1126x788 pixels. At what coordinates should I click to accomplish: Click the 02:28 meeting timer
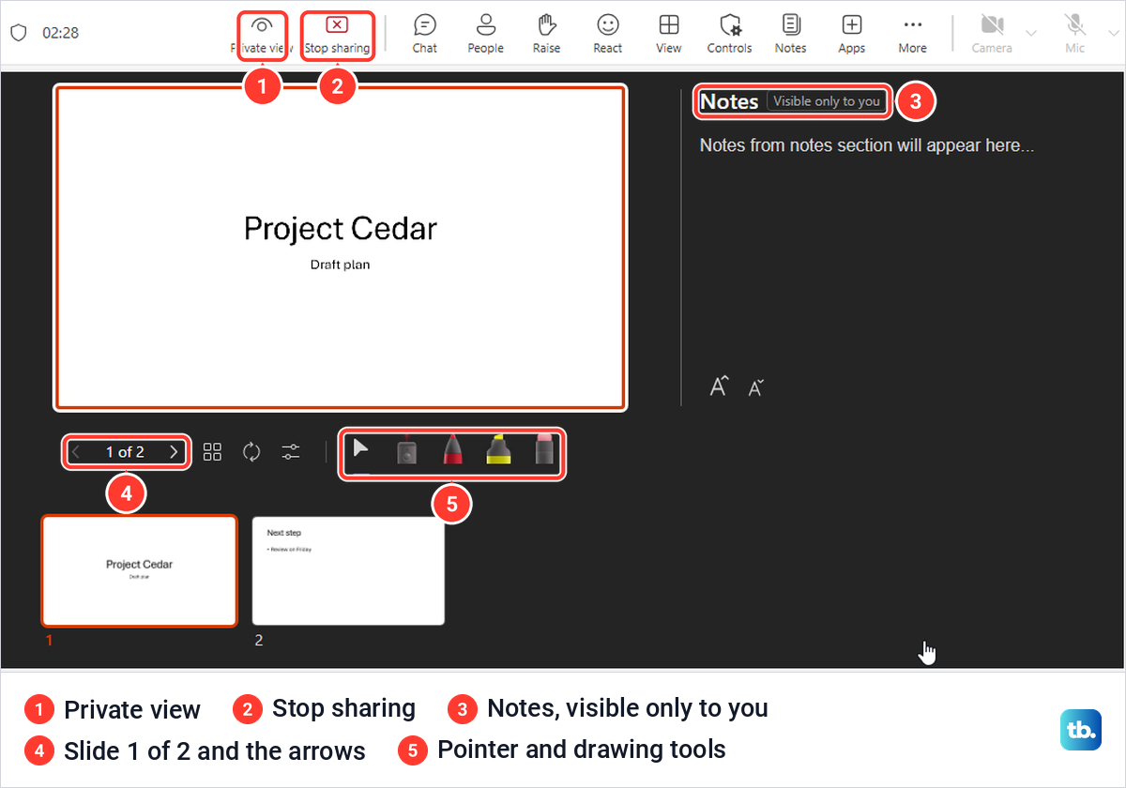point(61,33)
